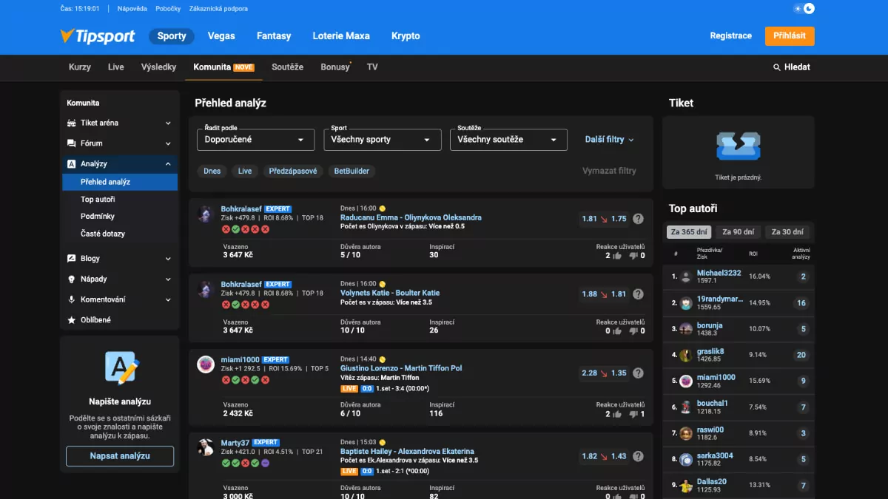Screen dimensions: 888x499
Task: Toggle the Dnes filter chip
Action: 212,171
